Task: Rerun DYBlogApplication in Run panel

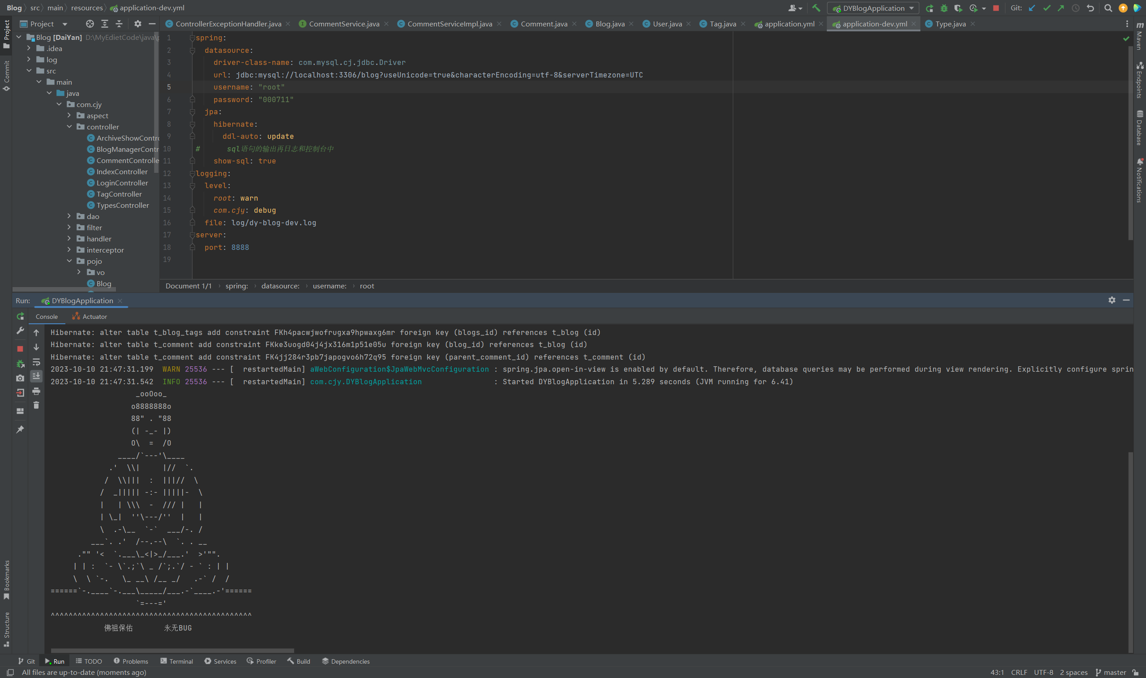Action: click(x=20, y=316)
